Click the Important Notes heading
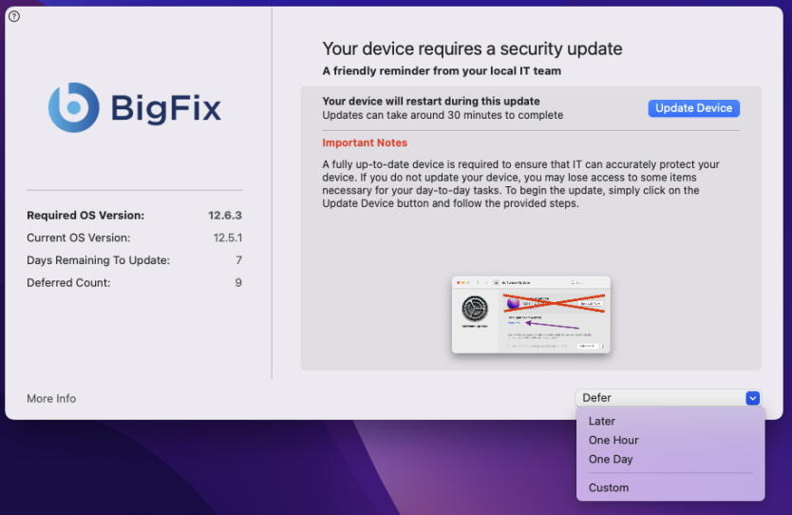792x515 pixels. click(365, 143)
